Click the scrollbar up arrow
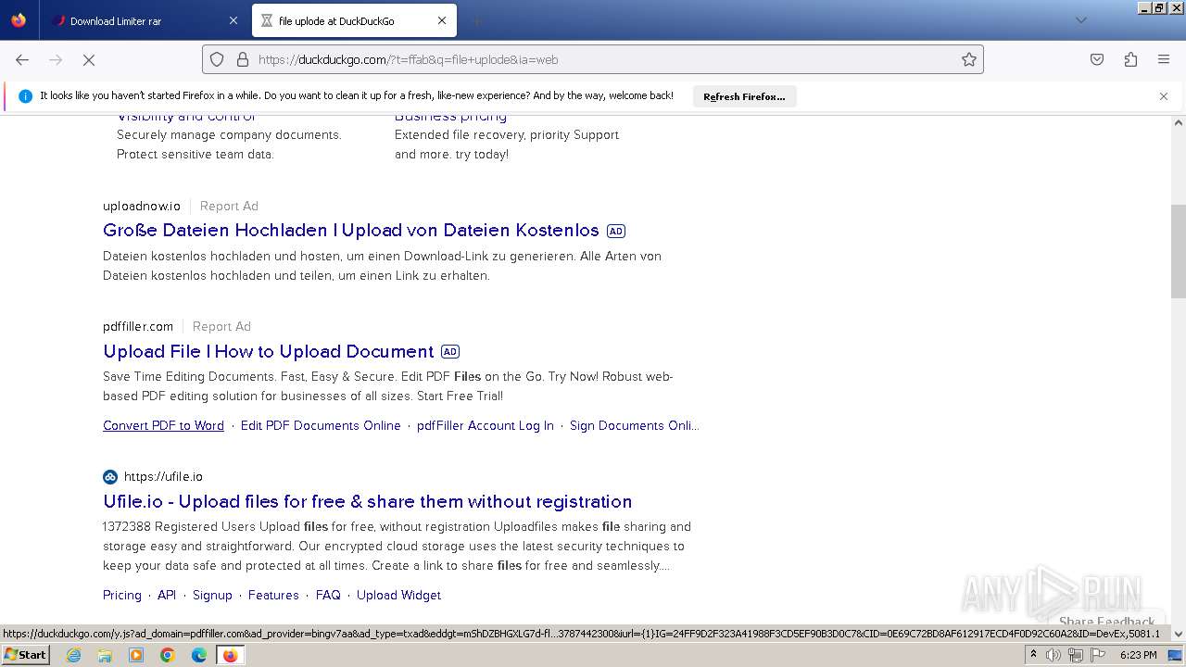1186x667 pixels. pos(1179,122)
